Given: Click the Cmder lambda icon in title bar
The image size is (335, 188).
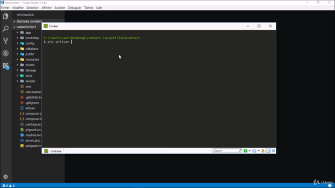Looking at the screenshot, I should click(46, 26).
